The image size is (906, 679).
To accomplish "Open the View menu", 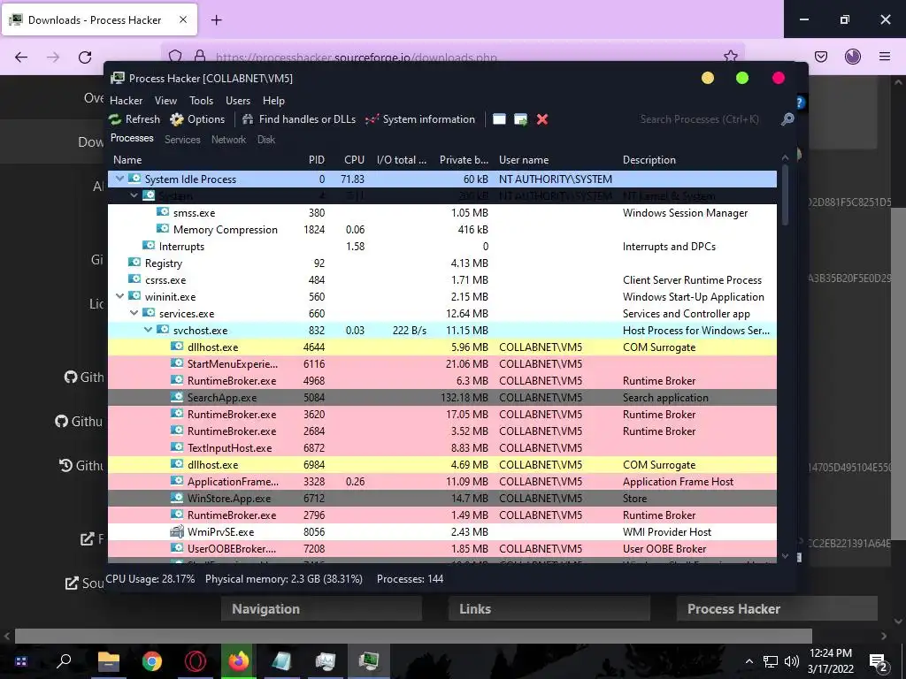I will [x=165, y=101].
